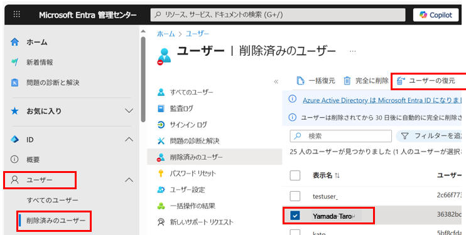Click 新しいサポート リクエスト headset icon

(161, 222)
